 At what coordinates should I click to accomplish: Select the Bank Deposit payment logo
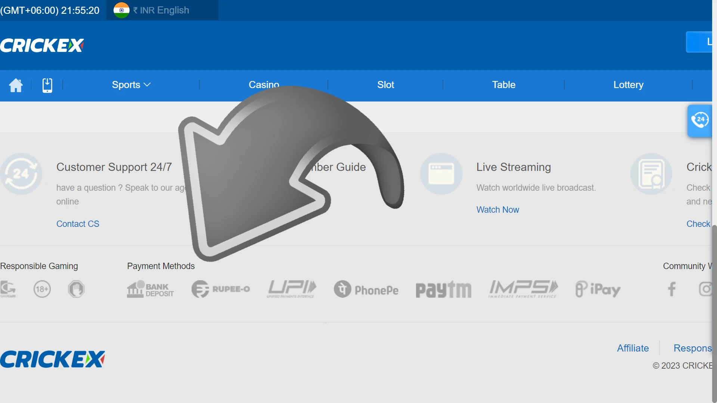pos(150,289)
